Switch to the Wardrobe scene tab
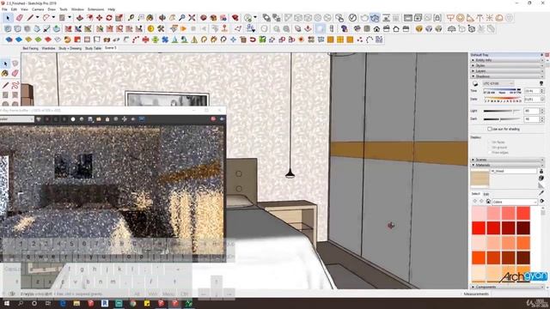 point(48,48)
